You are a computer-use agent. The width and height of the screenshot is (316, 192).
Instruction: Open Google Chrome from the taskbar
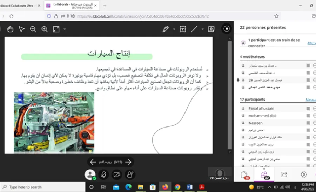tap(177, 187)
